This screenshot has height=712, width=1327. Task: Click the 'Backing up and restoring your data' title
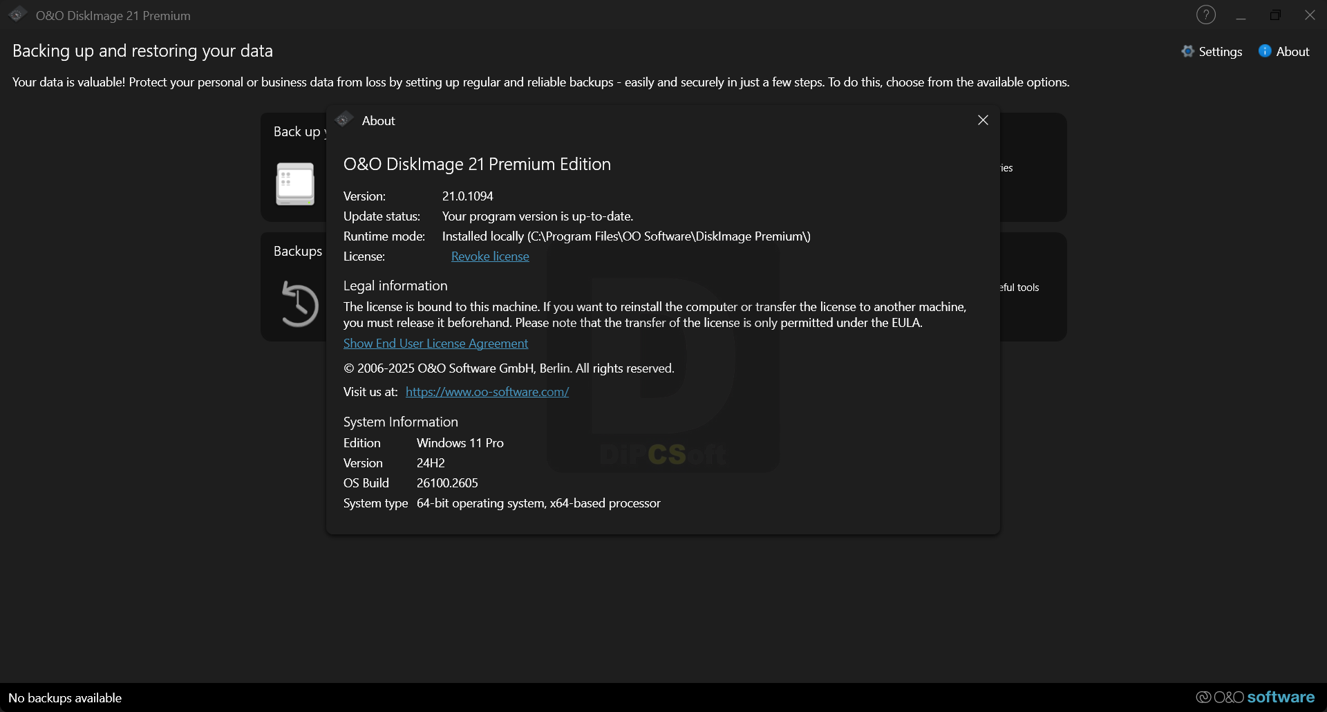[142, 51]
